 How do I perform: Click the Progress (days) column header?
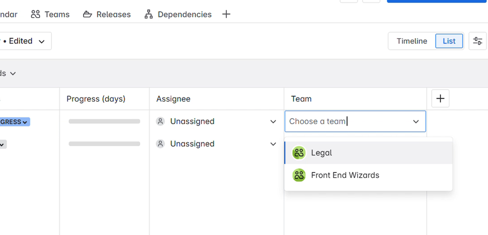click(x=96, y=99)
